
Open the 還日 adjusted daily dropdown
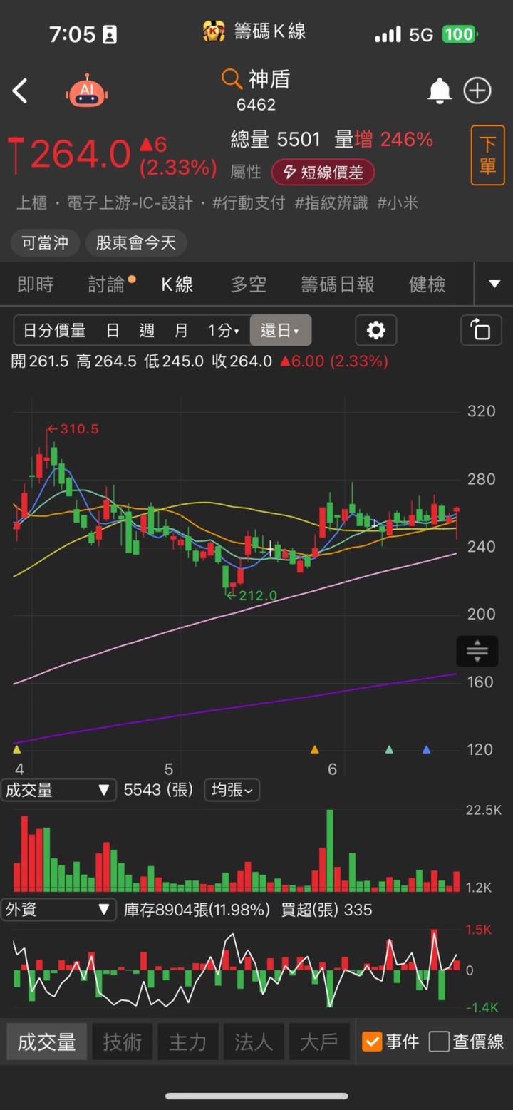tap(280, 330)
